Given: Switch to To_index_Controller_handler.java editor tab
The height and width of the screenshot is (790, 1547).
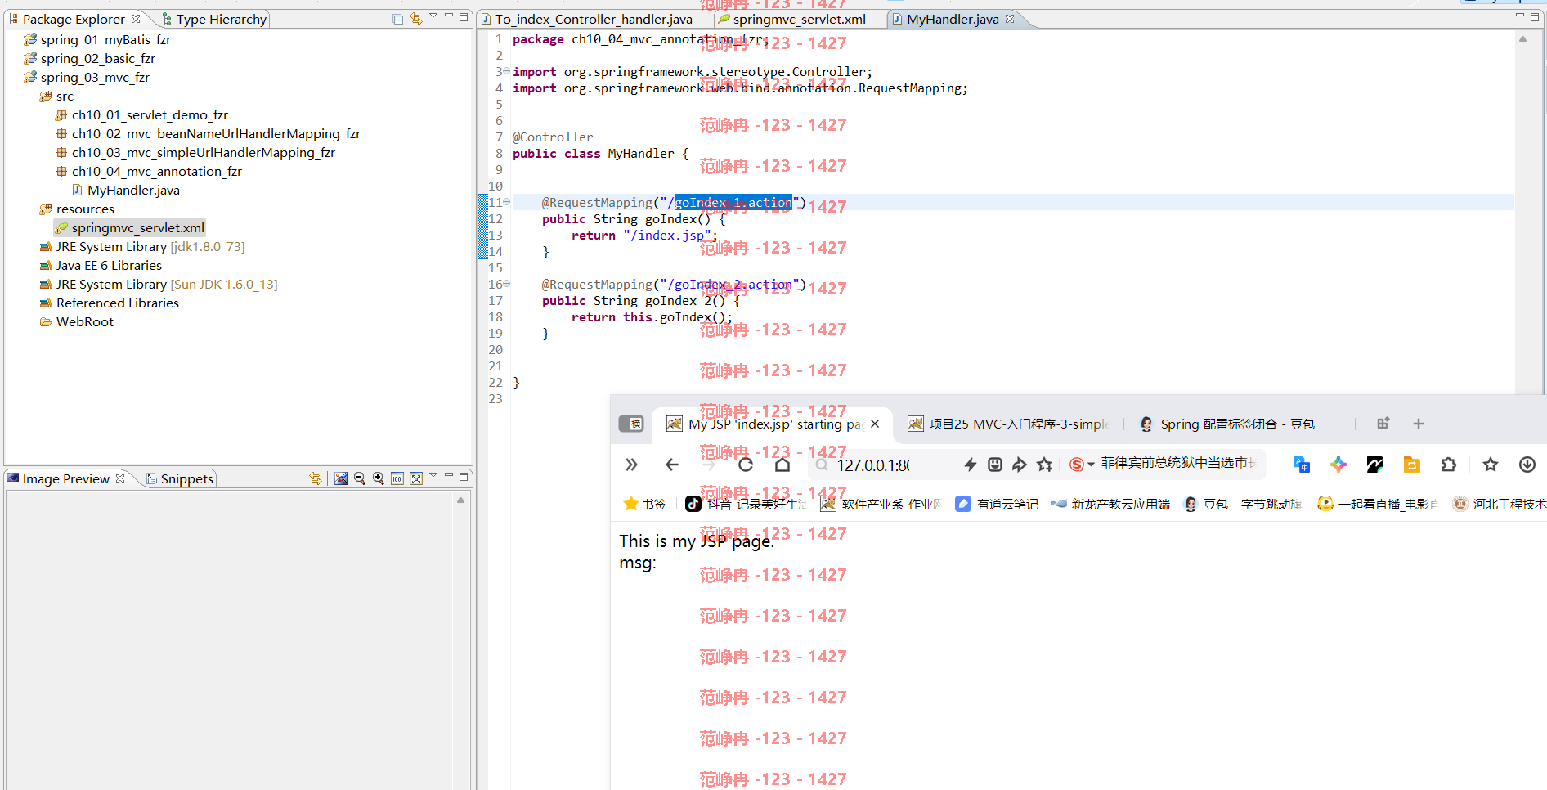Looking at the screenshot, I should click(594, 19).
